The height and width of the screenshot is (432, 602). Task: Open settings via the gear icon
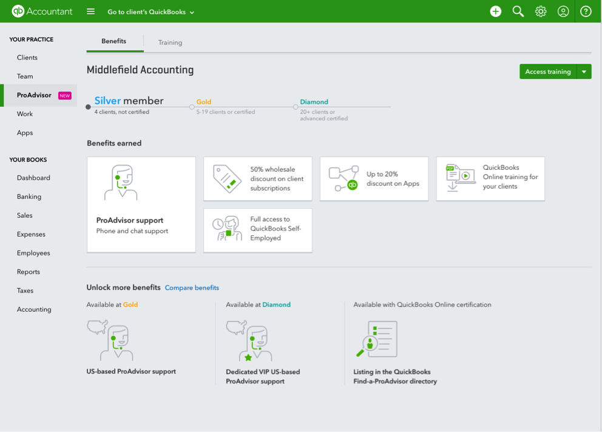click(x=540, y=11)
